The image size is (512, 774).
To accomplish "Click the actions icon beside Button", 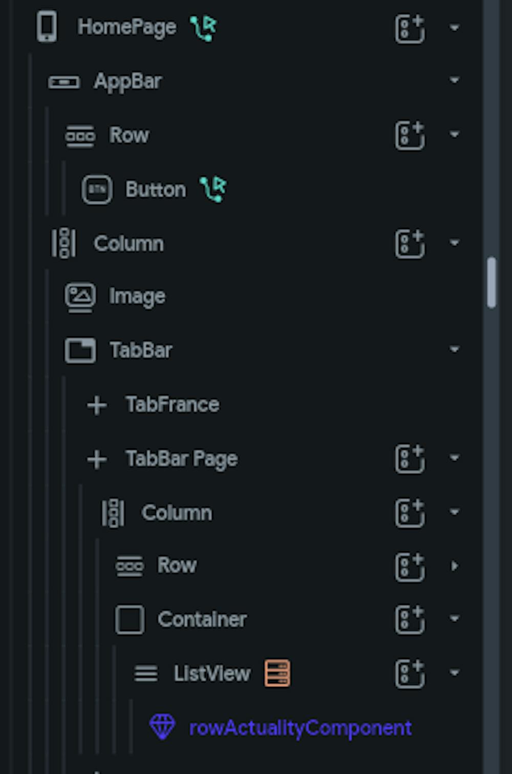I will pyautogui.click(x=213, y=189).
